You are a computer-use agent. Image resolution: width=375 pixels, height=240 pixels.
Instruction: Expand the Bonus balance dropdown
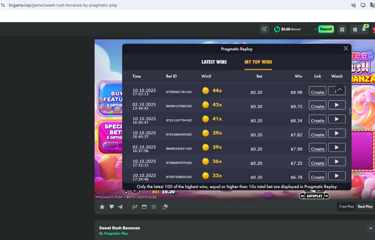click(x=316, y=29)
